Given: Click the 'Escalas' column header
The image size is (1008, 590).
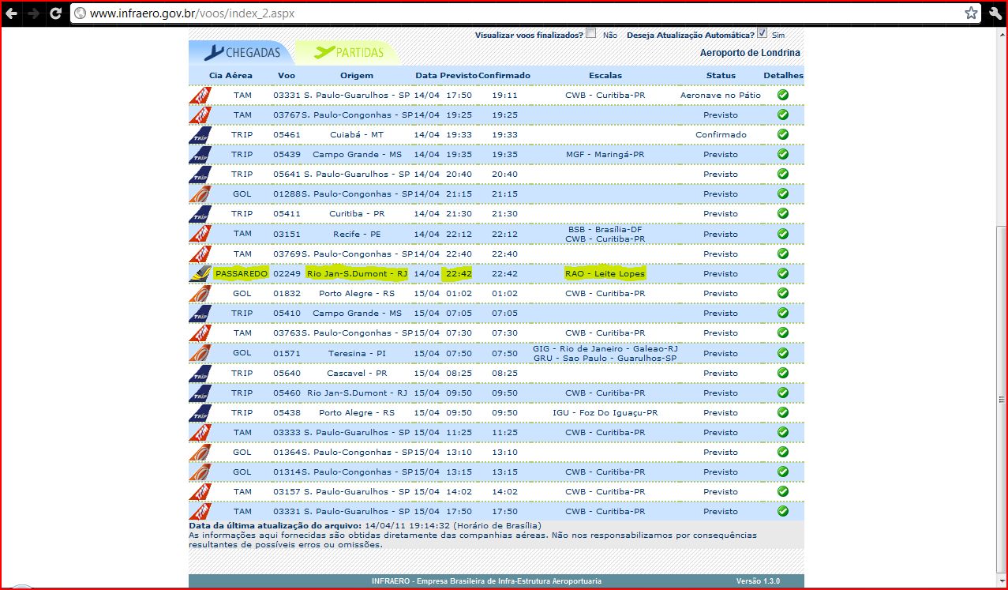Looking at the screenshot, I should [x=605, y=76].
